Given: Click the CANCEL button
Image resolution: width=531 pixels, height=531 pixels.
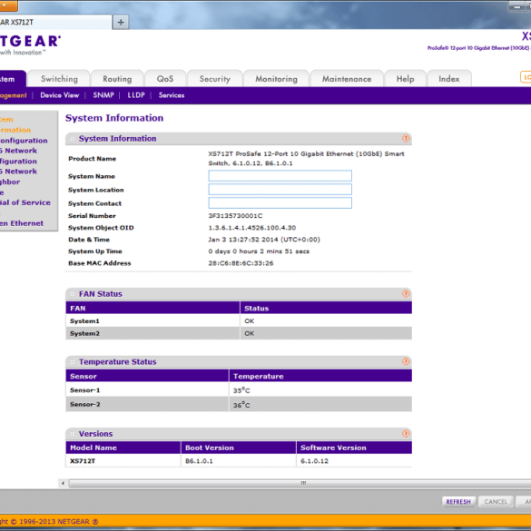Looking at the screenshot, I should (496, 502).
